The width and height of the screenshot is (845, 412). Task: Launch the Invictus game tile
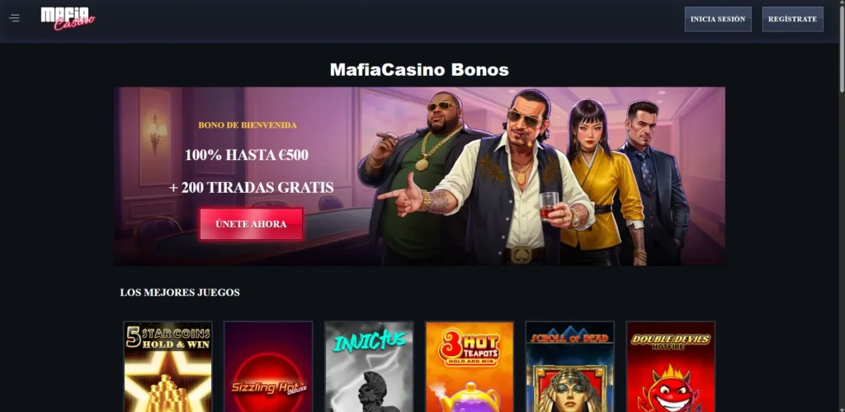click(x=369, y=367)
